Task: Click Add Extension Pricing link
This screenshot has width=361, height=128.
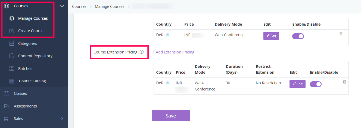Action: pos(173,52)
